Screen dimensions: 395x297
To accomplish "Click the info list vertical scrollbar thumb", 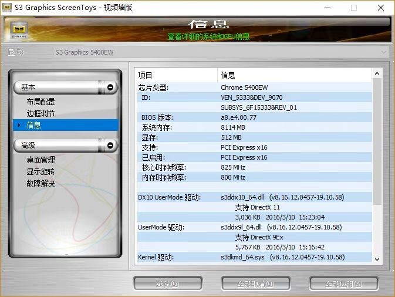I will coord(377,141).
